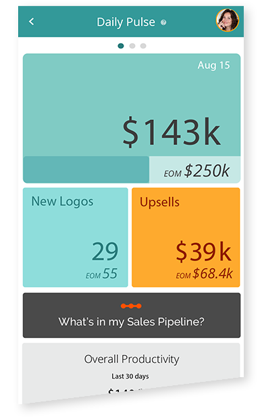Open the help icon beside Daily Pulse
The image size is (262, 419).
[163, 22]
